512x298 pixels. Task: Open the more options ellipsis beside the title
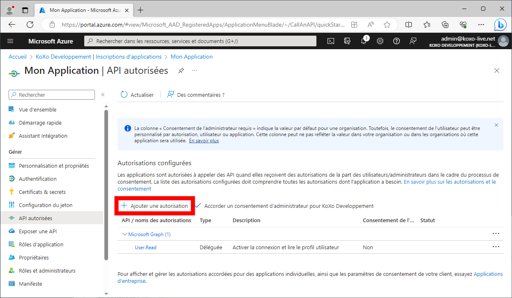194,71
